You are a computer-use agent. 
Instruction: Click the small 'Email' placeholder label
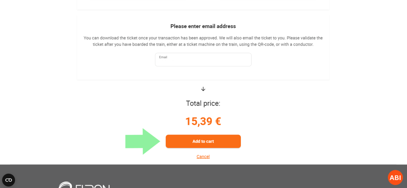point(163,57)
